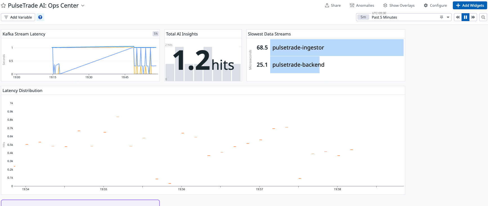Toggle Show Overlays on graphs
This screenshot has height=206, width=488.
(x=399, y=5)
